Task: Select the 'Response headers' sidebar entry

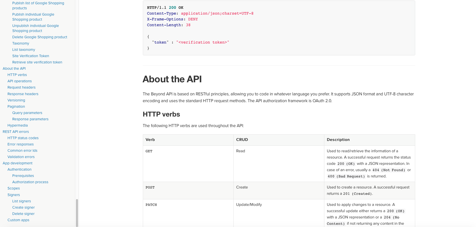Action: (x=23, y=94)
